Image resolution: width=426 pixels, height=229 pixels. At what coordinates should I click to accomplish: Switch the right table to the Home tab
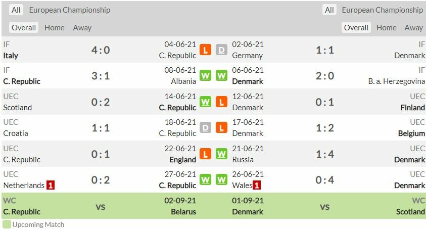387,28
